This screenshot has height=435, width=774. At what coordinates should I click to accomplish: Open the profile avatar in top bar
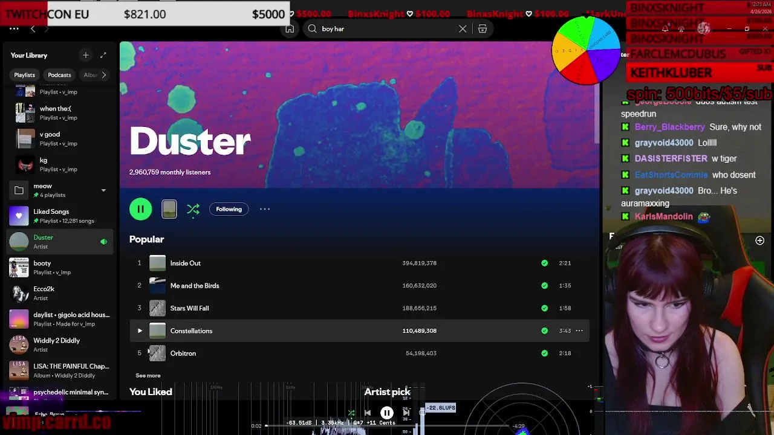(x=703, y=28)
